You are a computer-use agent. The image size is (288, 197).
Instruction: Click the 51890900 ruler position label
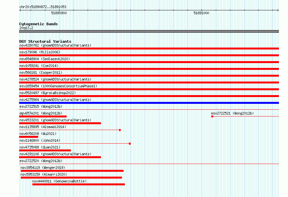59,13
